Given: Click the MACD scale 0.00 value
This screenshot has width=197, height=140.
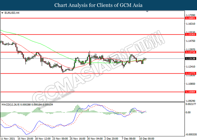Looking at the screenshot, I should tap(188, 112).
